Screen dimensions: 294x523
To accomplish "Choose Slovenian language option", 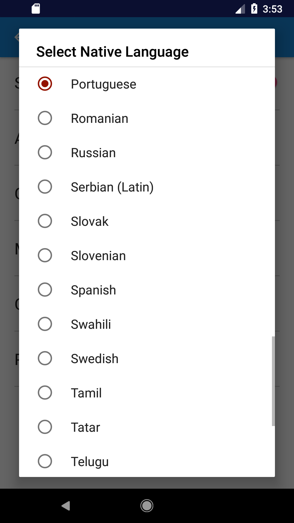I will (147, 256).
